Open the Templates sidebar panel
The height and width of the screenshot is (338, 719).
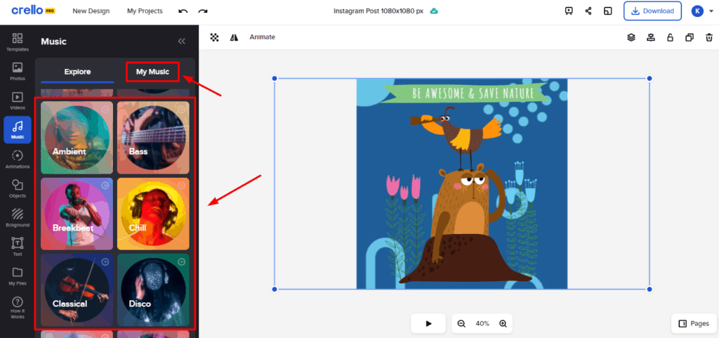point(18,41)
